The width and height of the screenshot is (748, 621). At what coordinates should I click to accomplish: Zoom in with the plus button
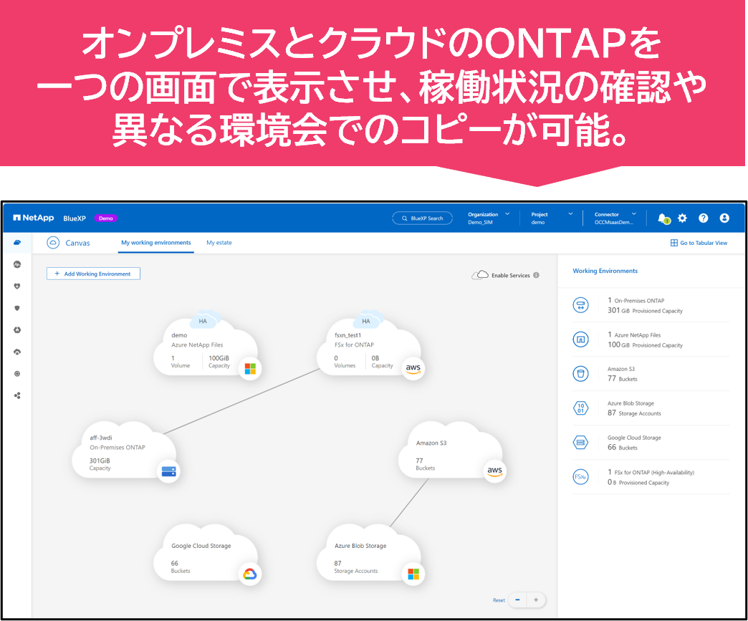click(x=536, y=600)
